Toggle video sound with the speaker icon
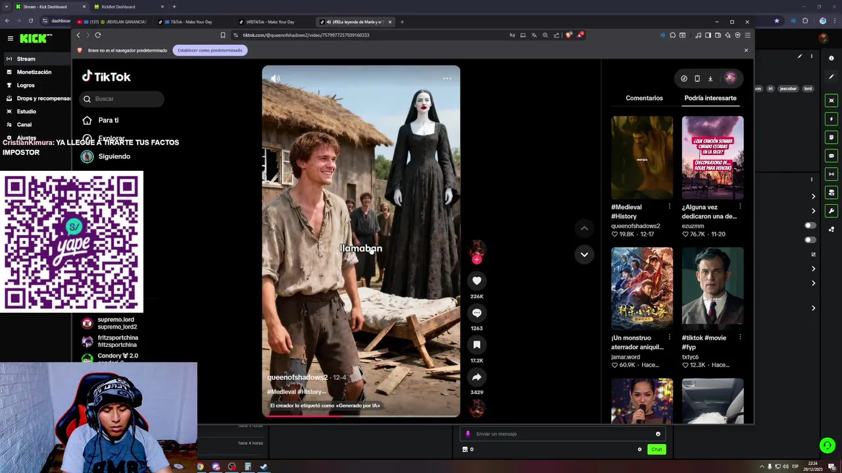Viewport: 842px width, 473px height. coord(275,78)
